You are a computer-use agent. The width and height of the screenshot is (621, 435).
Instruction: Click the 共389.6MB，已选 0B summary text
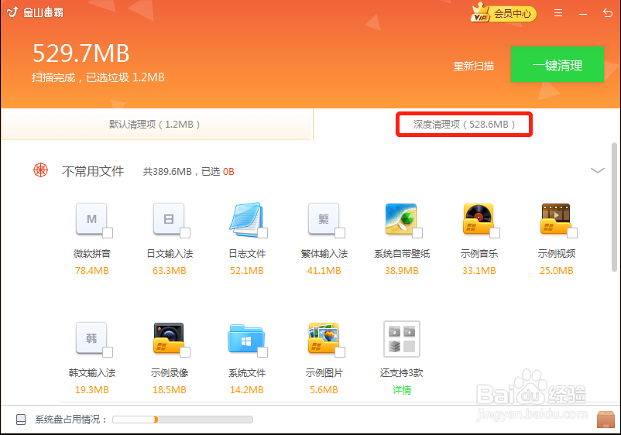188,171
